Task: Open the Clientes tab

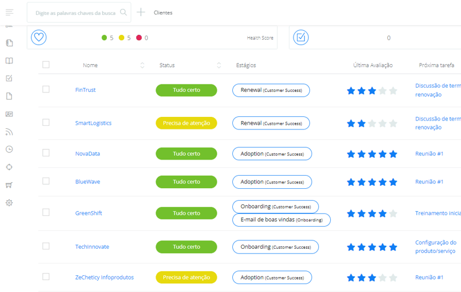Action: point(163,13)
